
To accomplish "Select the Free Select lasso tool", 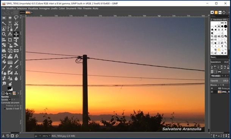I will (x=16, y=18).
